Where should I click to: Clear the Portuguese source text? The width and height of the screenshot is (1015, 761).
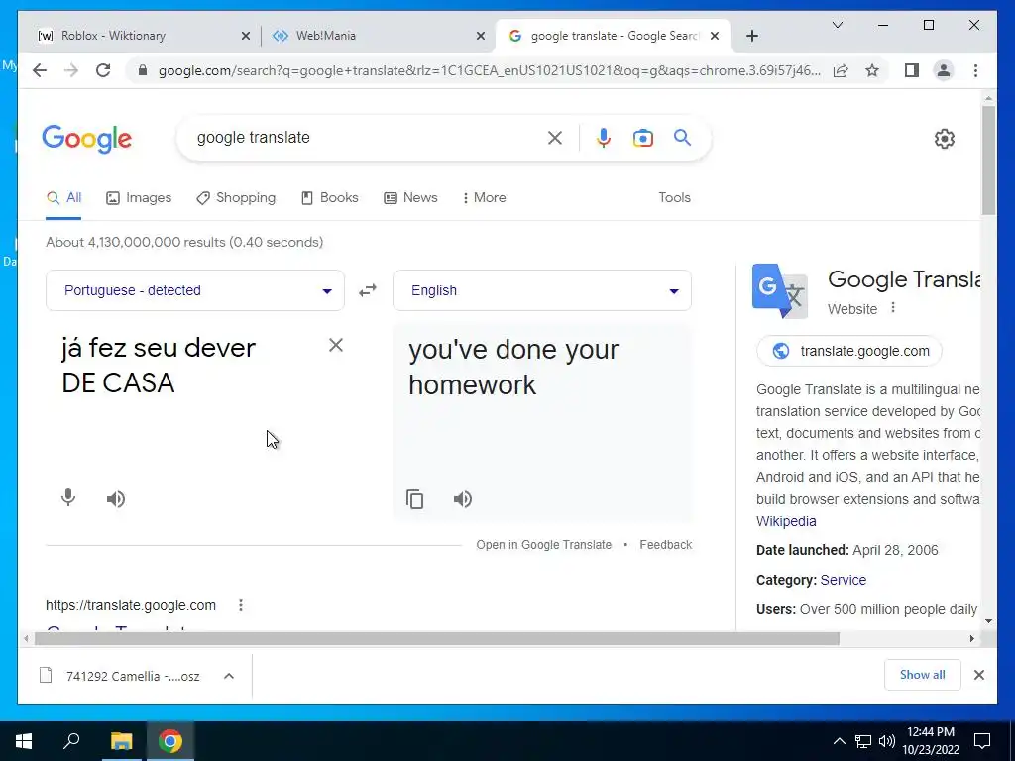tap(335, 345)
